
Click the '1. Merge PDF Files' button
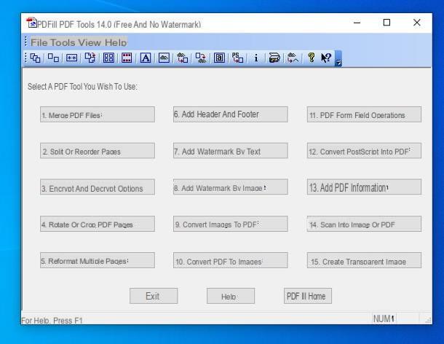coord(98,114)
